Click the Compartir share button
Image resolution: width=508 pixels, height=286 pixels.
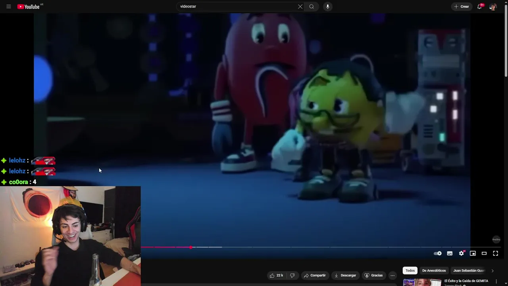(315, 275)
